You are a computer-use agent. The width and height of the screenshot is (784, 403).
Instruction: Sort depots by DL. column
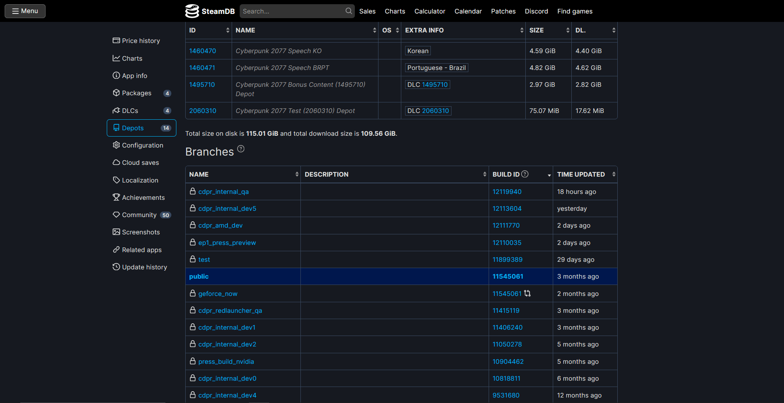click(595, 30)
